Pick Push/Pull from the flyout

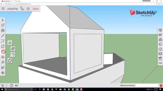(10, 43)
